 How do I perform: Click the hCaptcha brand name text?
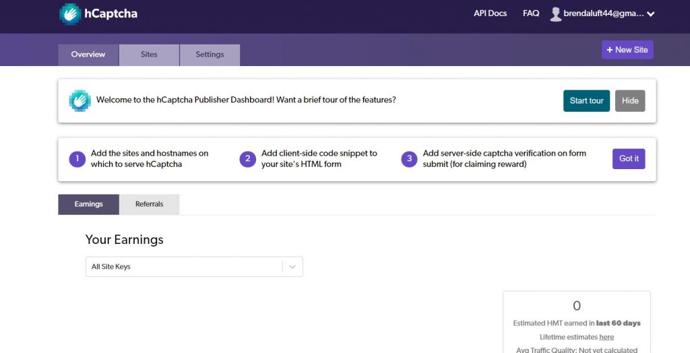tap(111, 13)
